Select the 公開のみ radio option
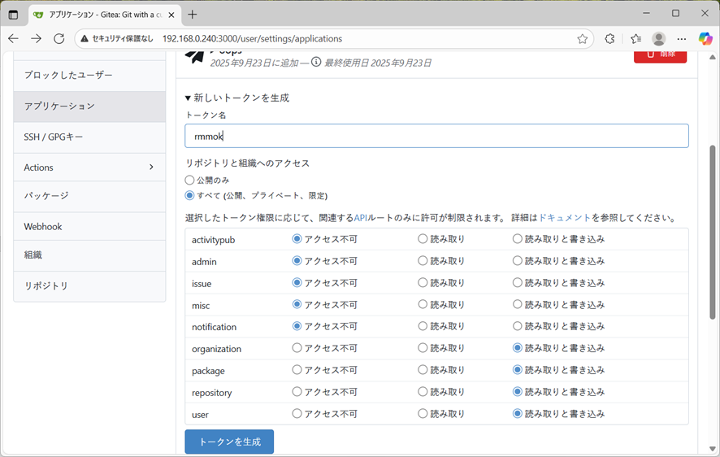 (190, 180)
